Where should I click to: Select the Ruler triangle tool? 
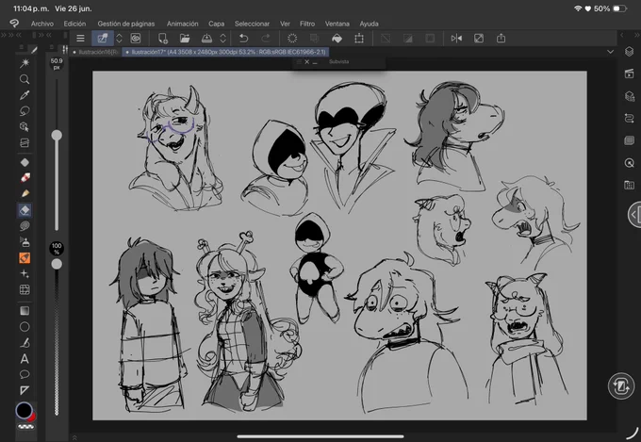pos(25,390)
